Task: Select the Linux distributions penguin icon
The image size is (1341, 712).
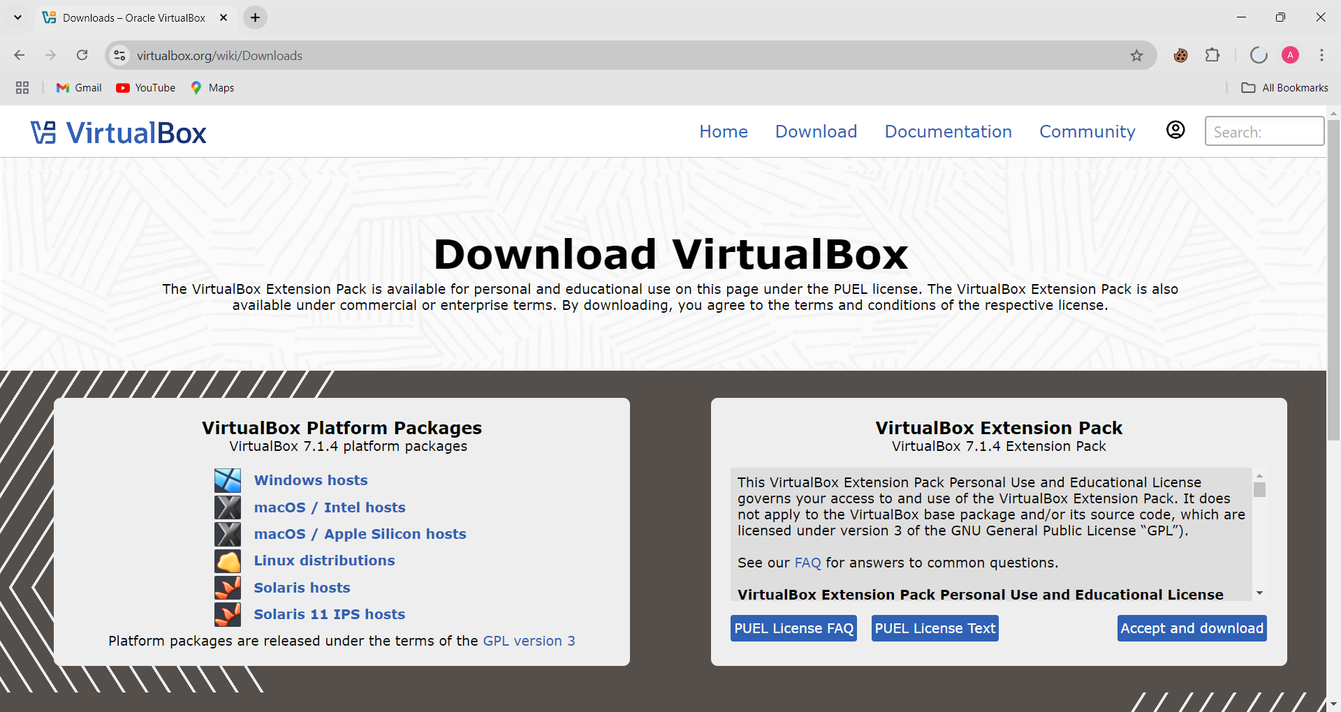Action: (227, 561)
